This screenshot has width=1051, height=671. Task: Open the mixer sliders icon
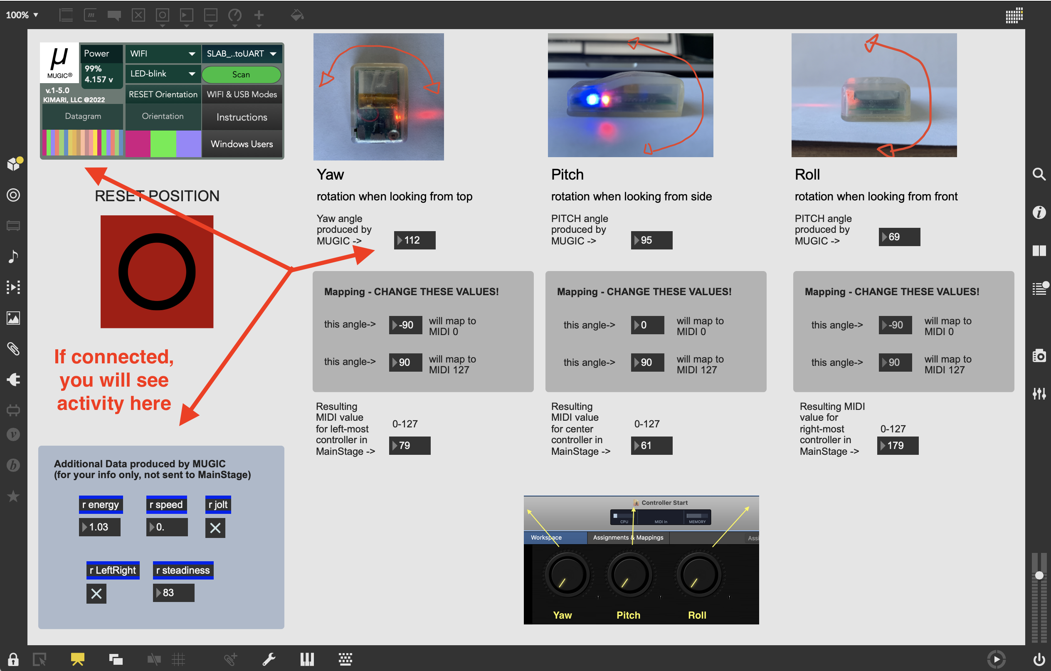click(1039, 393)
